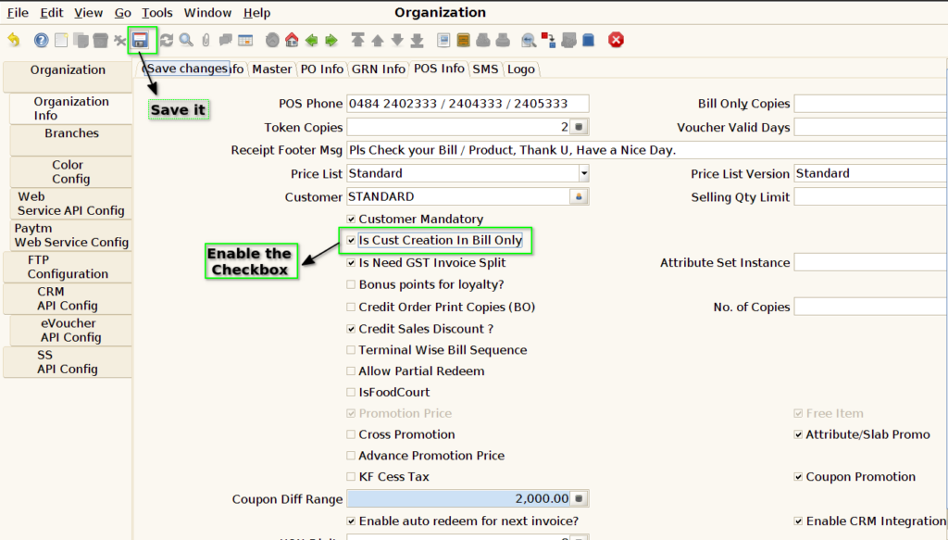Image resolution: width=948 pixels, height=540 pixels.
Task: Click into the POS Phone field
Action: 468,104
